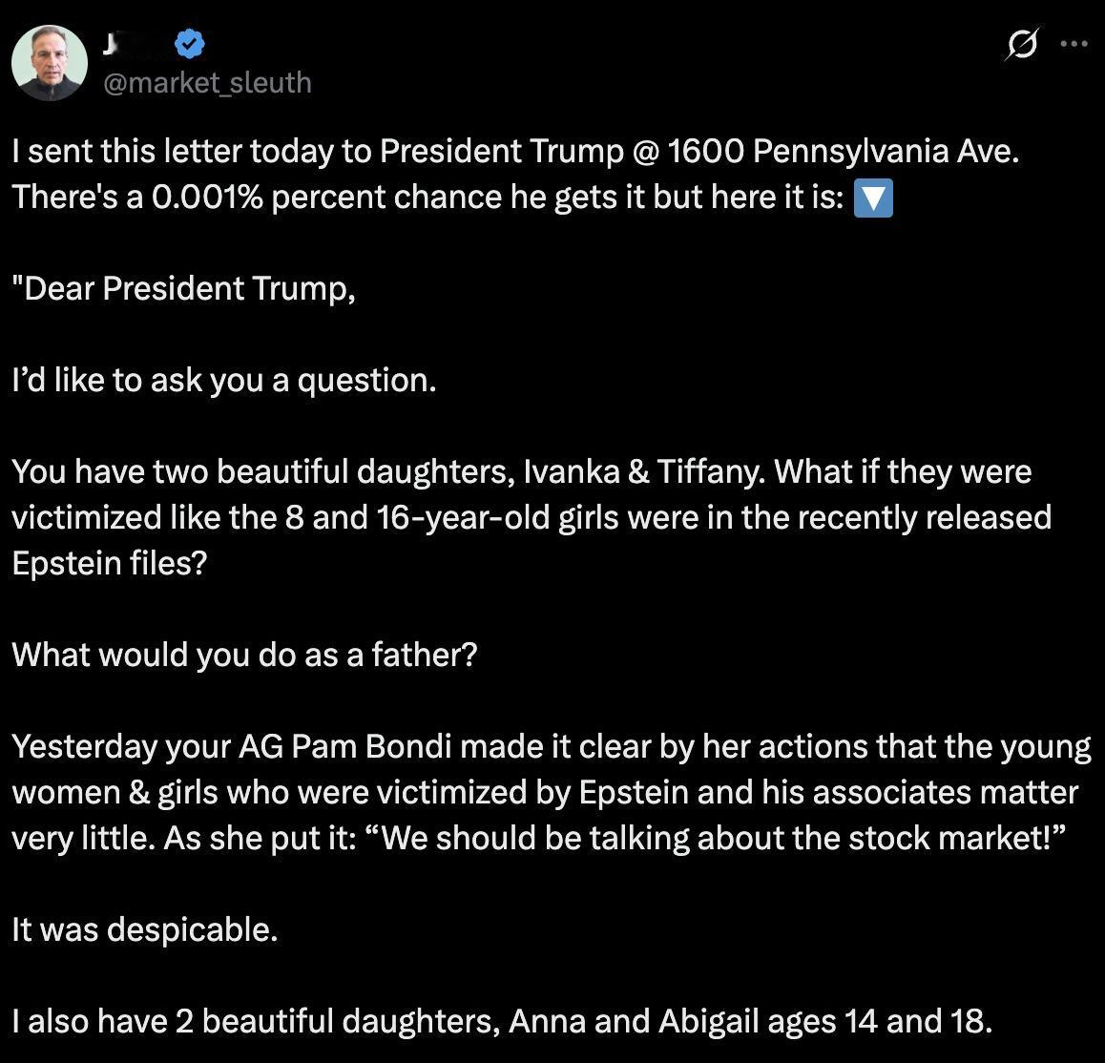Click the line "I'd like to ask you a question."
1105x1063 pixels.
click(222, 380)
